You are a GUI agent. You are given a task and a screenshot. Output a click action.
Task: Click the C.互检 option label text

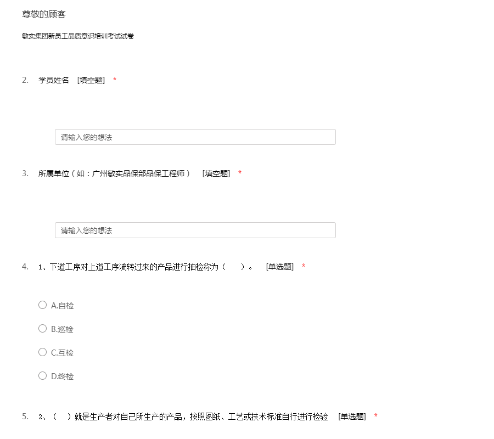pos(62,353)
